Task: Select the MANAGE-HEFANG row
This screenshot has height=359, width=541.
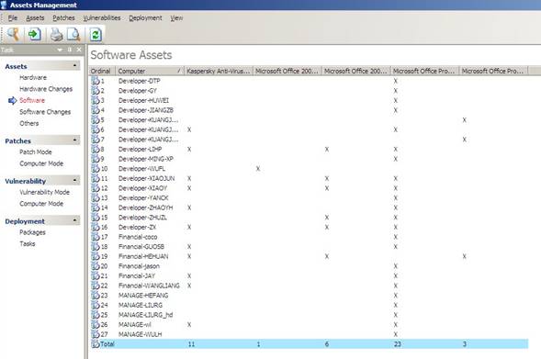Action: coord(309,296)
